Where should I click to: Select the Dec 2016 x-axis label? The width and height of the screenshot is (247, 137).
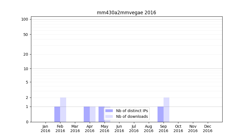pyautogui.click(x=207, y=129)
